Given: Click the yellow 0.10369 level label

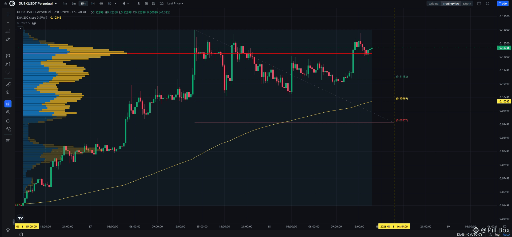Looking at the screenshot, I should tap(402, 99).
